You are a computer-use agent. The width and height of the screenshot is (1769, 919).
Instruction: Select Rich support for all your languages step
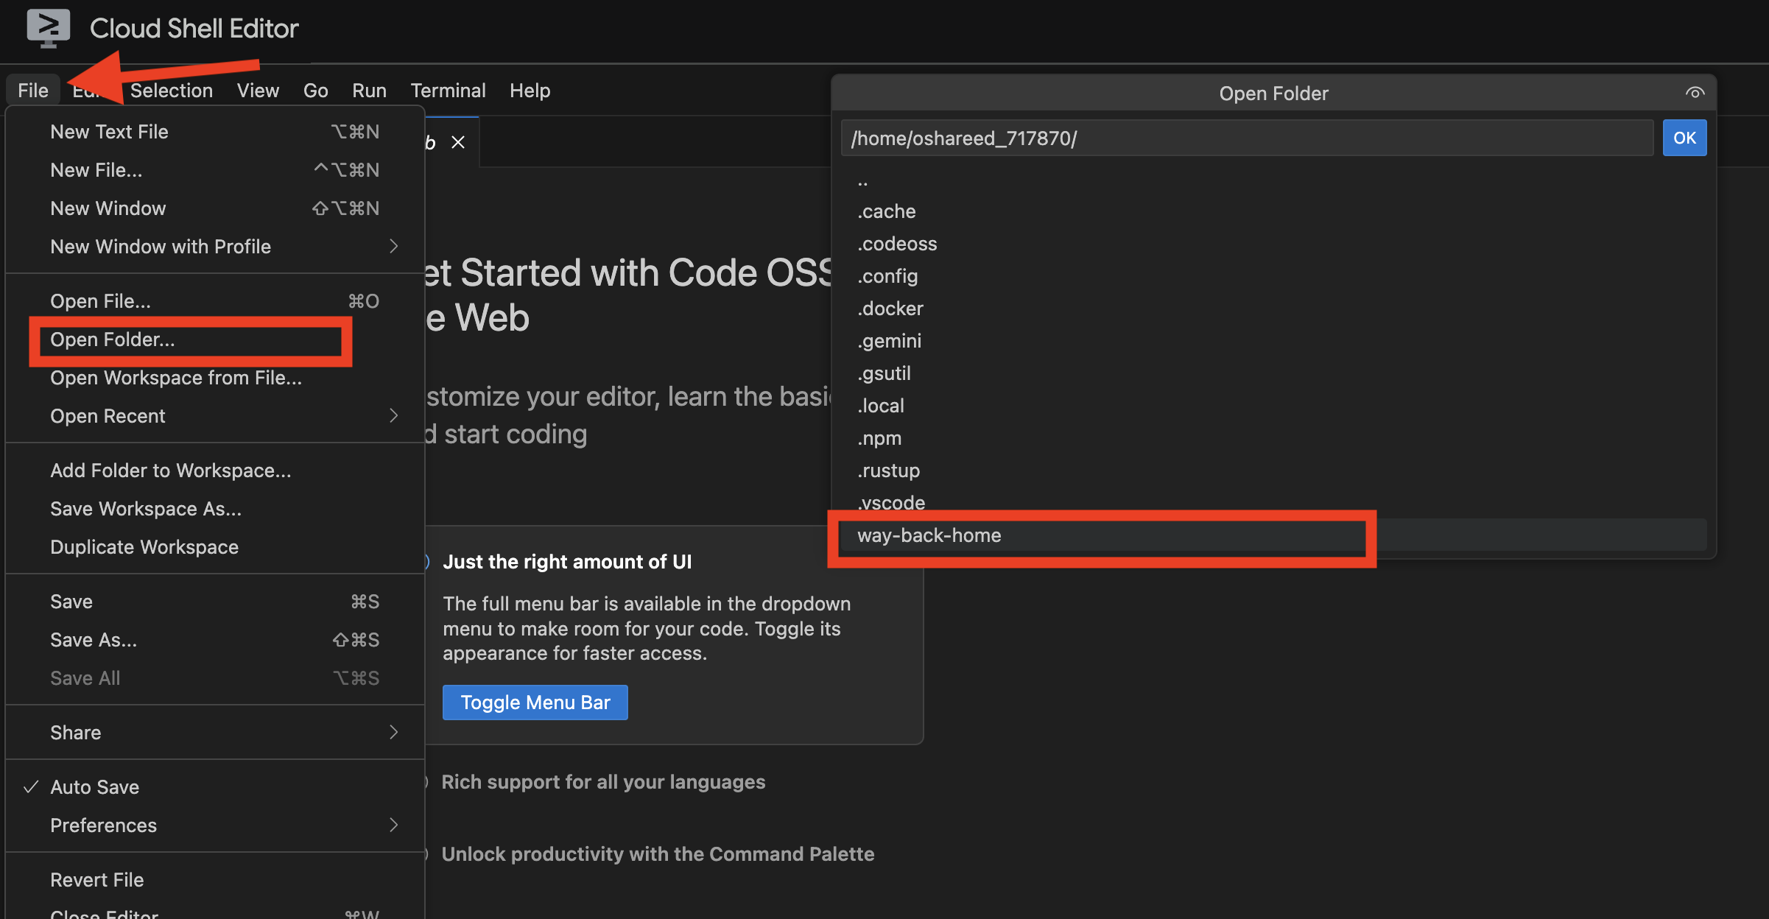pos(602,782)
